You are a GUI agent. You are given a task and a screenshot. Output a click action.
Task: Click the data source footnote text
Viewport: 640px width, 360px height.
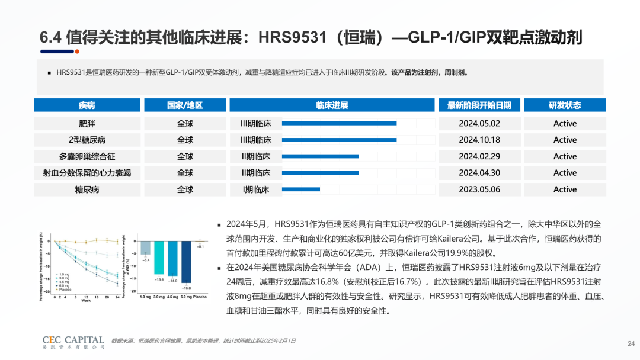[203, 341]
